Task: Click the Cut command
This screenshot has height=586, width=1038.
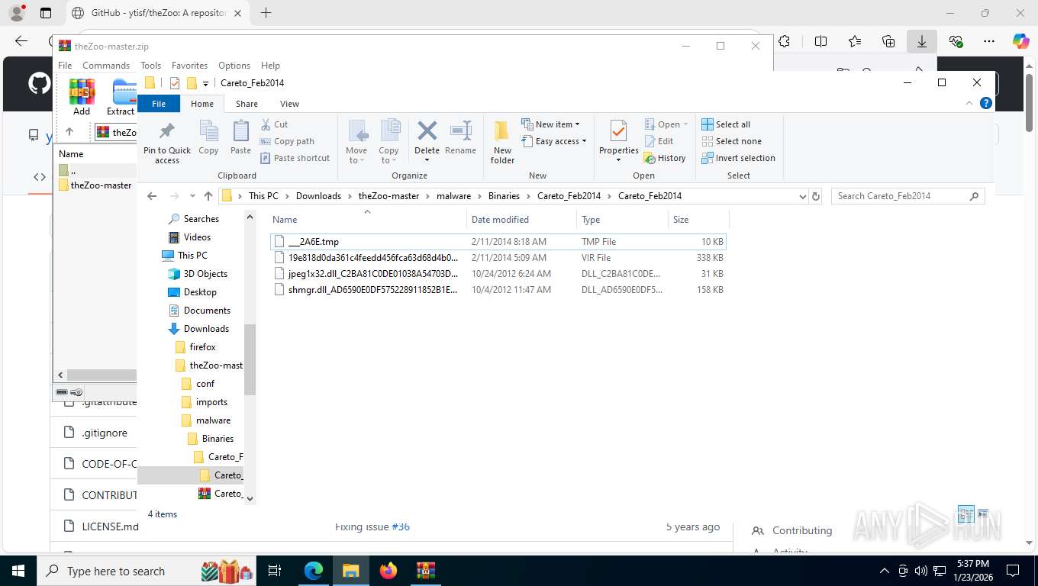Action: [x=274, y=124]
